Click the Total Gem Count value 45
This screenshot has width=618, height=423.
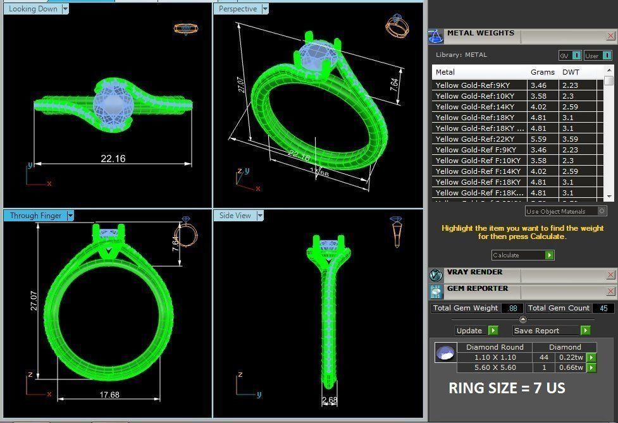click(604, 308)
